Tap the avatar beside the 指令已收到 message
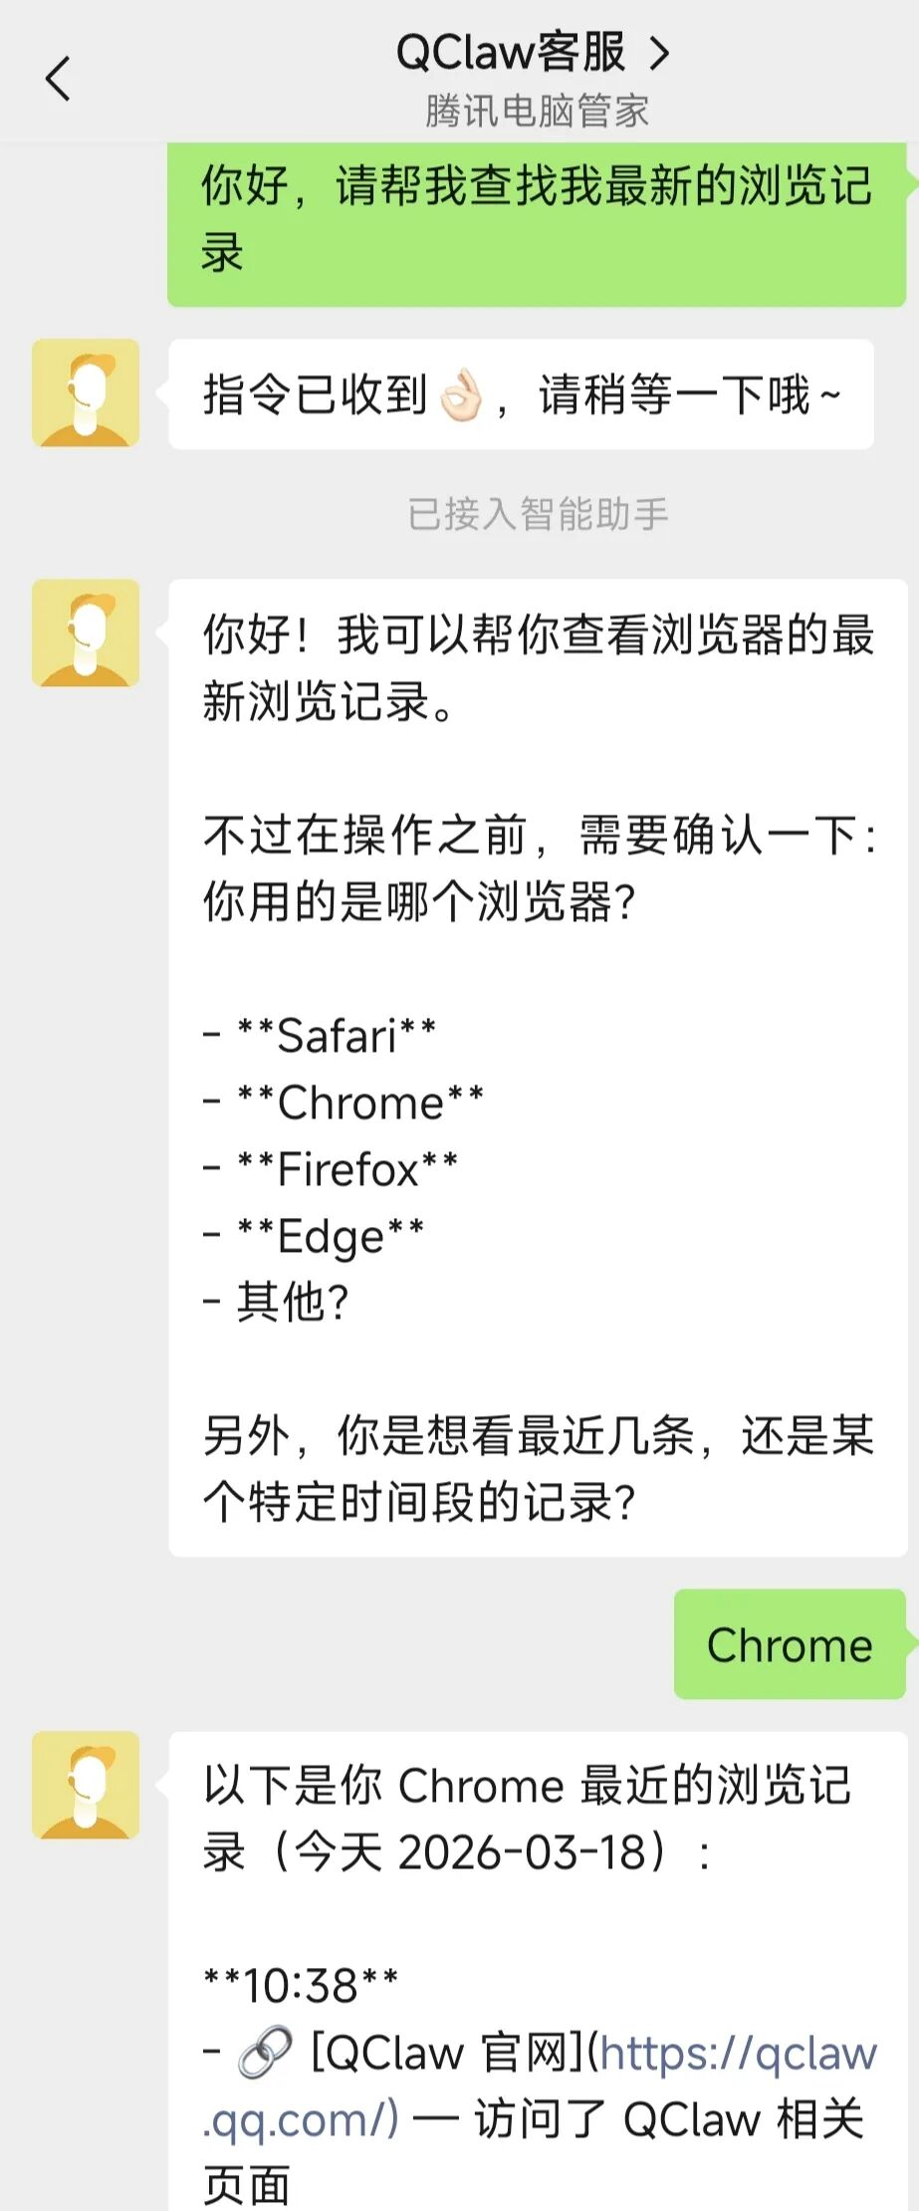919x2211 pixels. [x=86, y=392]
